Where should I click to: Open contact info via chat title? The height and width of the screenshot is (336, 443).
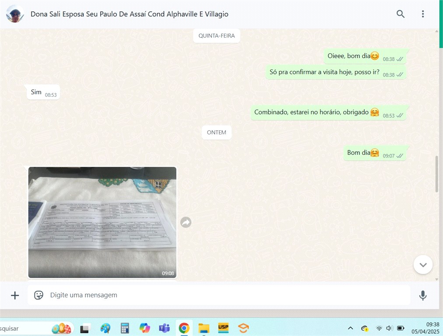(x=130, y=14)
